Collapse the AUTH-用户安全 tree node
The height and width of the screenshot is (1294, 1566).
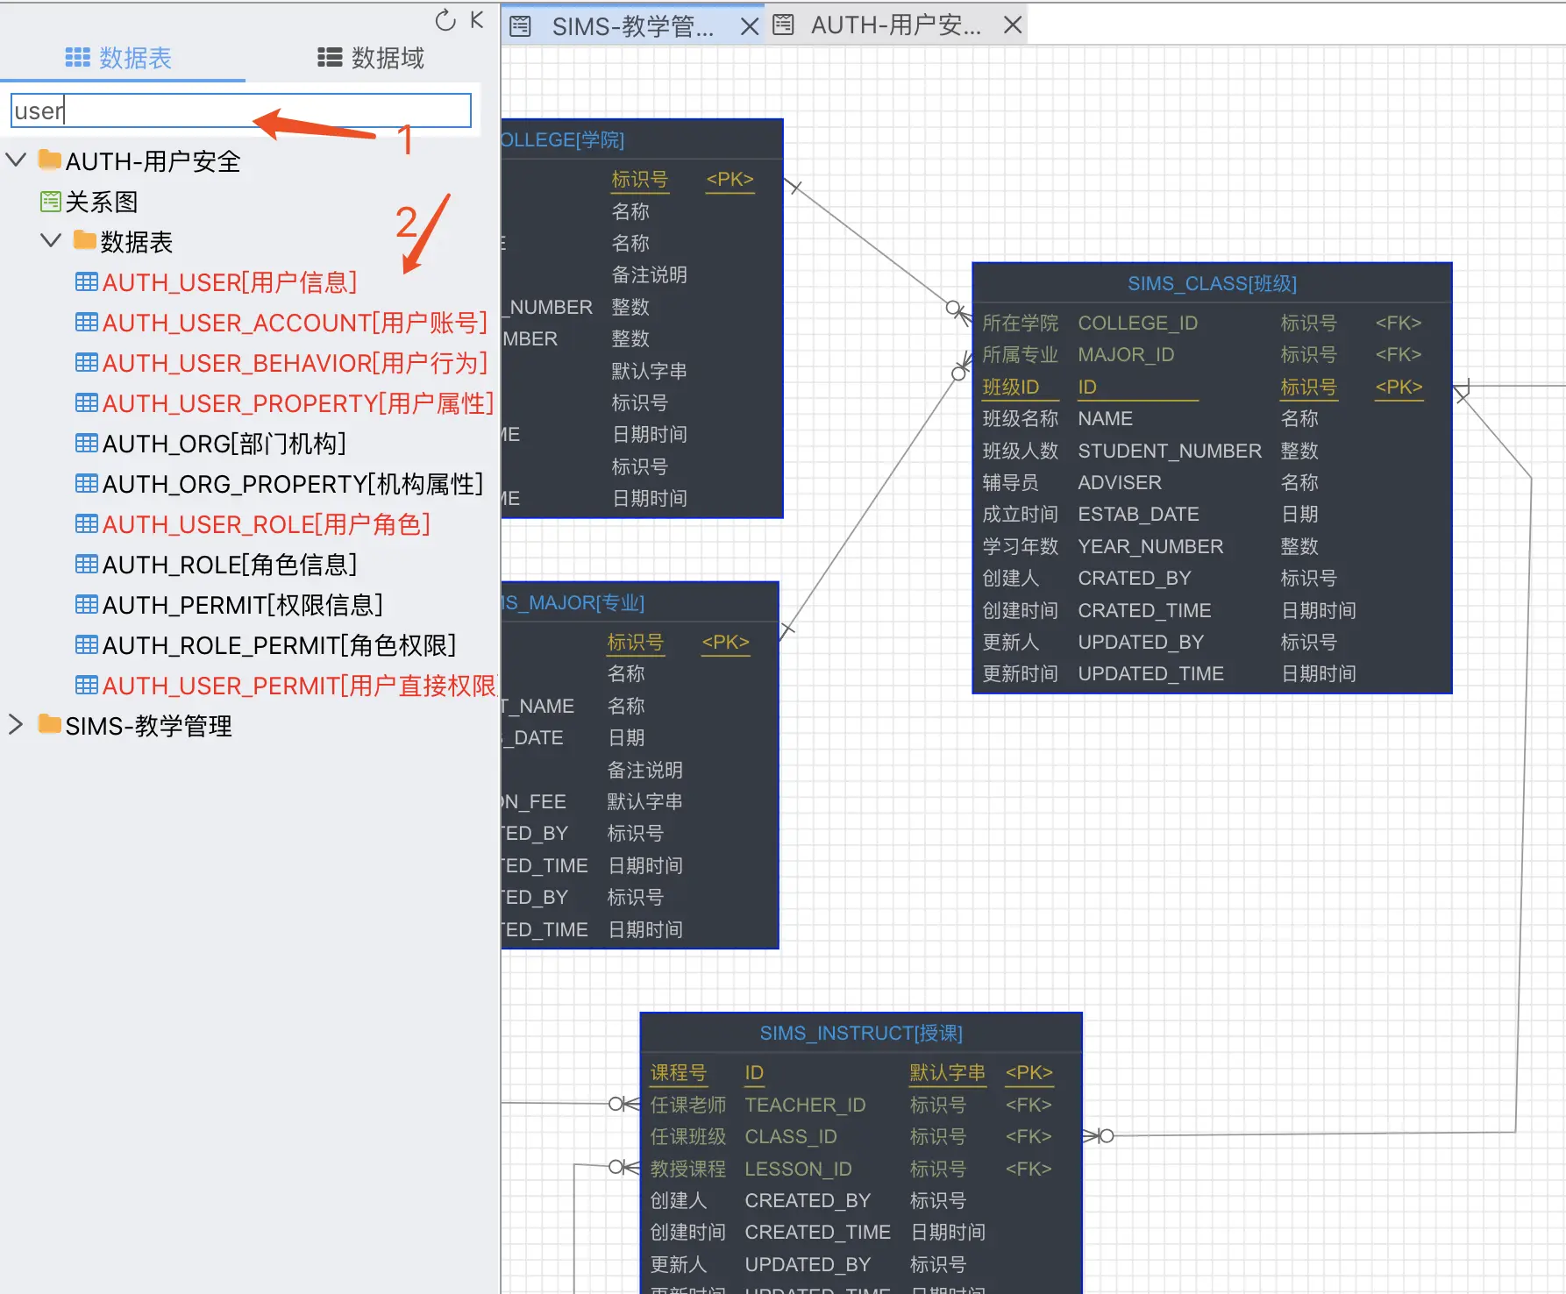(x=16, y=160)
